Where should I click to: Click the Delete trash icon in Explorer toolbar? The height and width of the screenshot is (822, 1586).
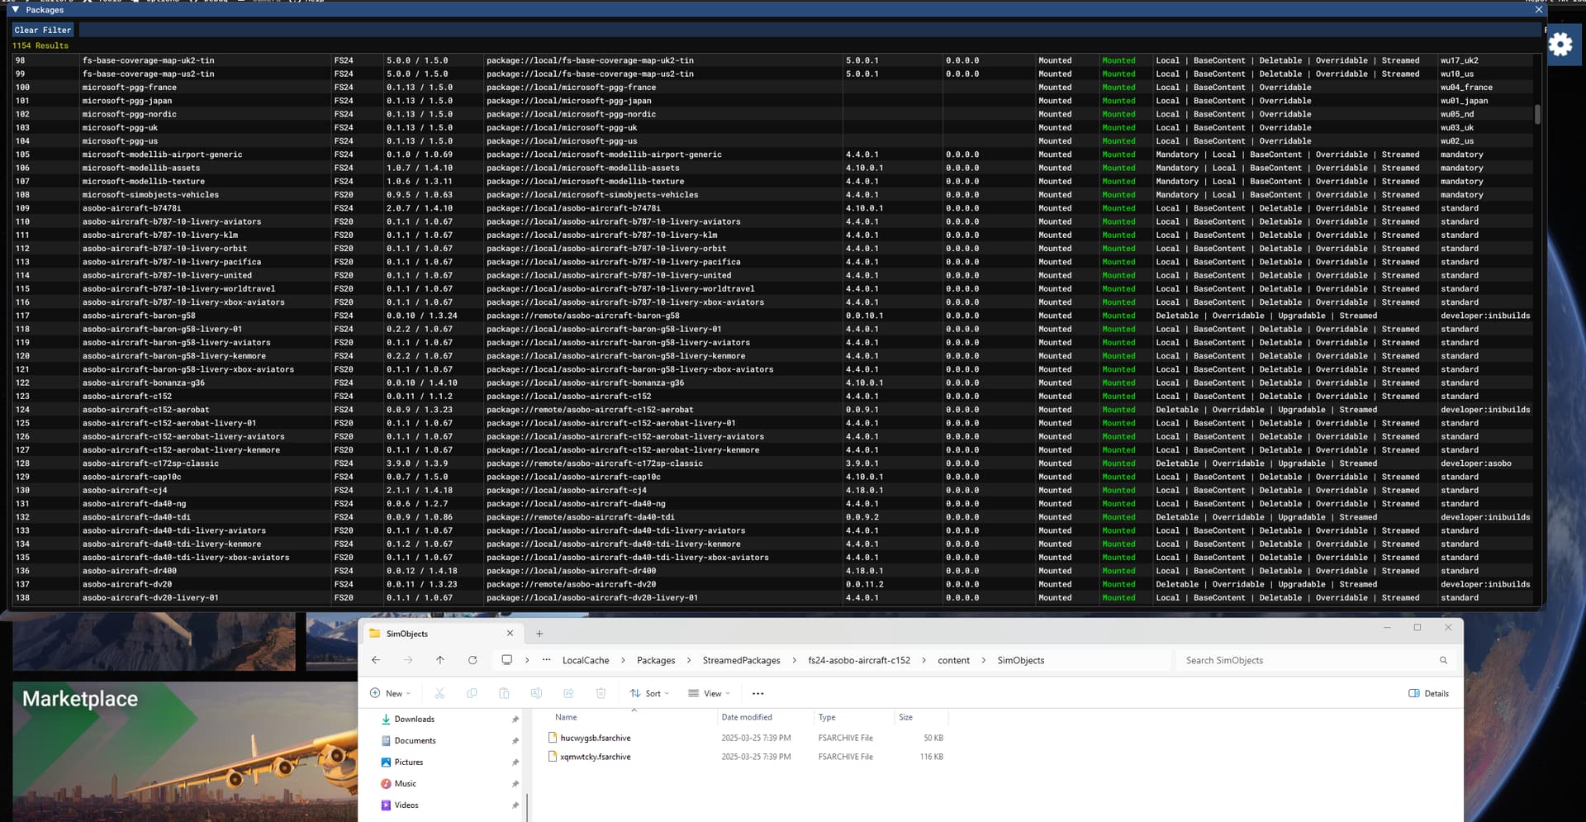pos(601,693)
